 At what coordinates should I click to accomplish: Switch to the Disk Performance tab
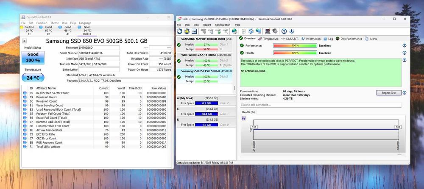(x=349, y=39)
